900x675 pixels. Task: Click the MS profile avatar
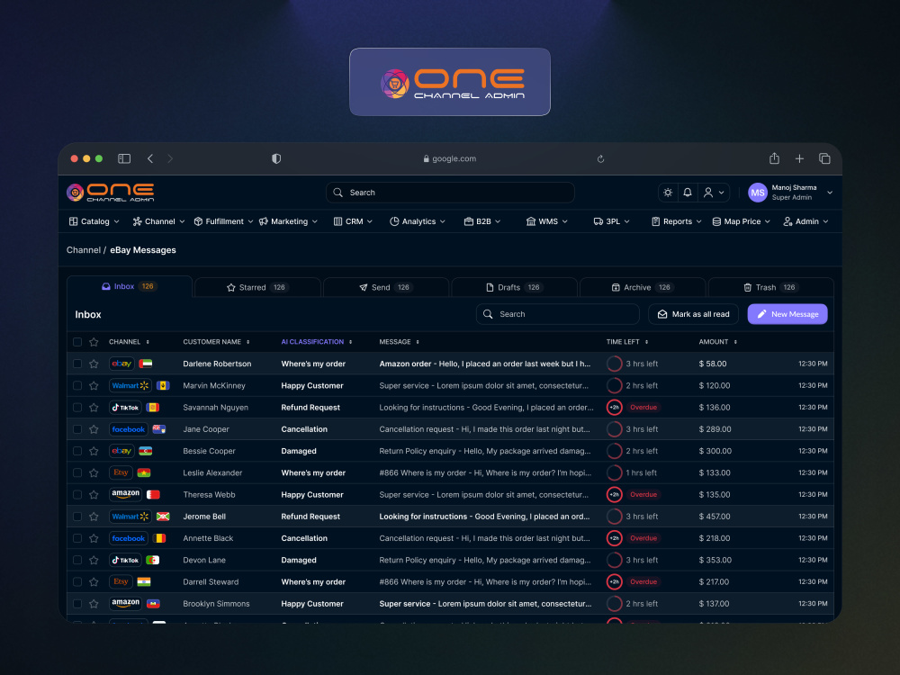[x=757, y=193]
